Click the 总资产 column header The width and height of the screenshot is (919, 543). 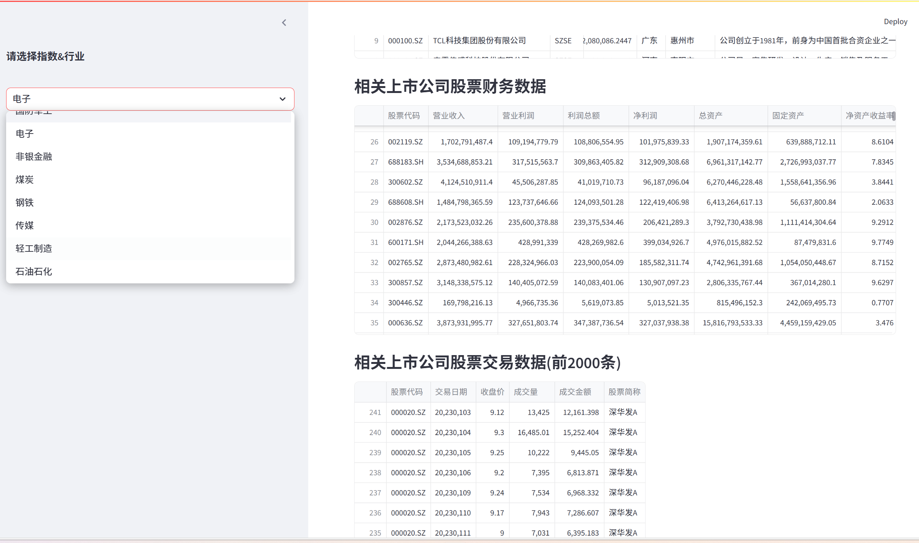[710, 116]
